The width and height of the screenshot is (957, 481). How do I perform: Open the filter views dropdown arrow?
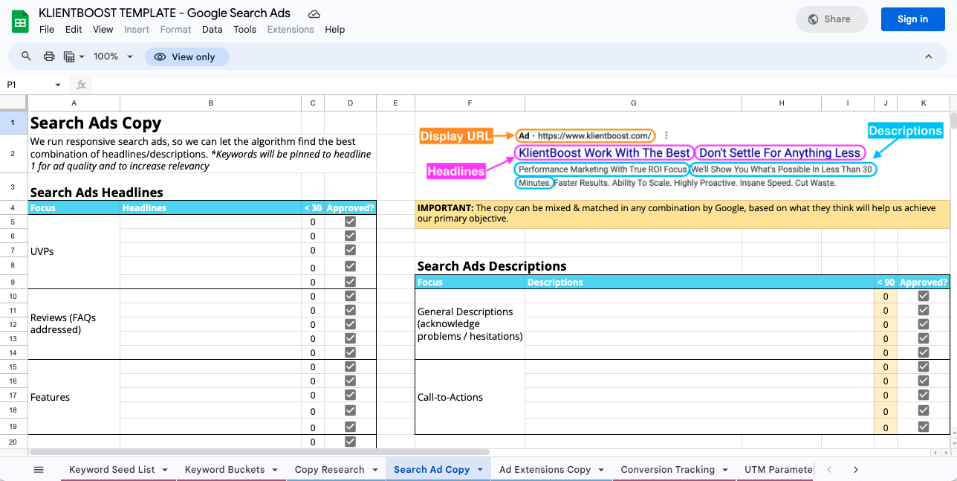pyautogui.click(x=82, y=57)
